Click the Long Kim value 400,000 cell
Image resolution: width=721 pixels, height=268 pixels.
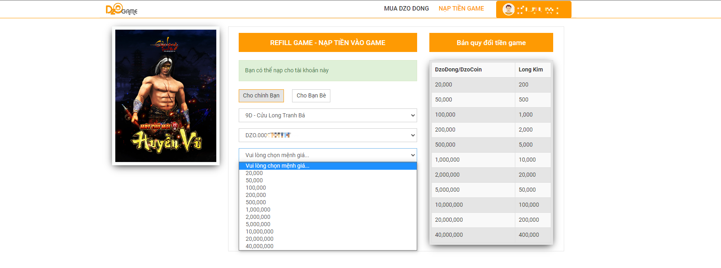click(x=533, y=235)
